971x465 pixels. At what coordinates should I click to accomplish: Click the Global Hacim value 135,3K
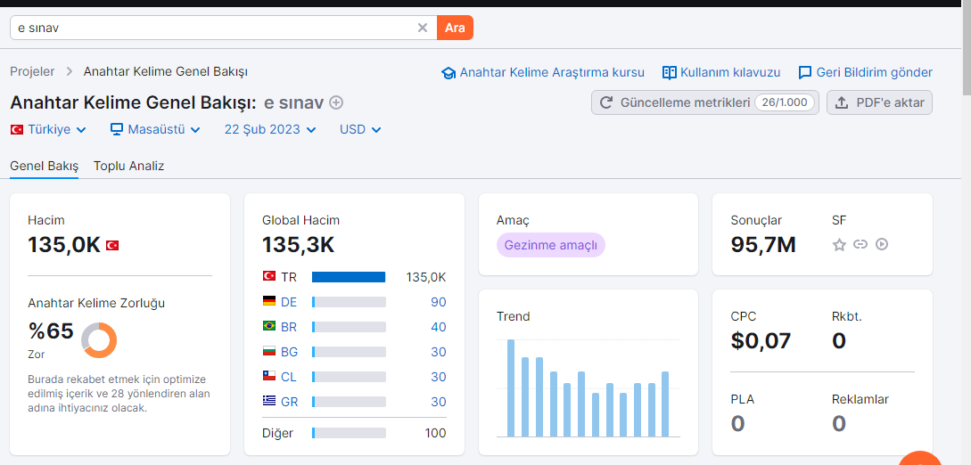click(299, 245)
